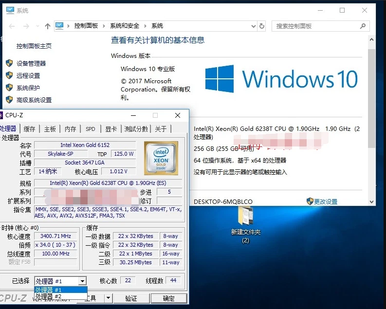Click the 名字 field Intel Xeon Gold 6152
Viewport: 386px width, 309px height.
point(85,145)
